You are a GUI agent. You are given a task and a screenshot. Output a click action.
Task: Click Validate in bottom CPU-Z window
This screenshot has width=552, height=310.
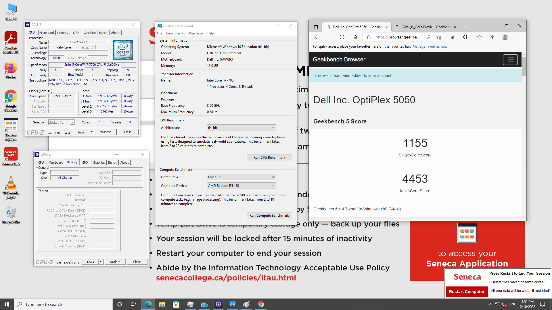(115, 262)
